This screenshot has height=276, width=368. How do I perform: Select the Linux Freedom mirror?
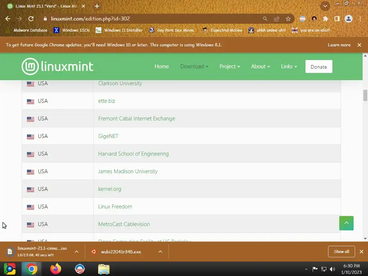point(115,207)
